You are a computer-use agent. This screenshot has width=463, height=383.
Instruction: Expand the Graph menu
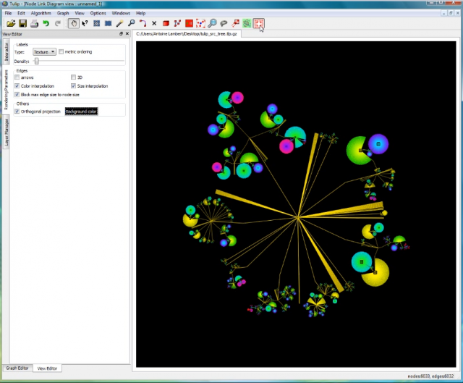[x=63, y=13]
